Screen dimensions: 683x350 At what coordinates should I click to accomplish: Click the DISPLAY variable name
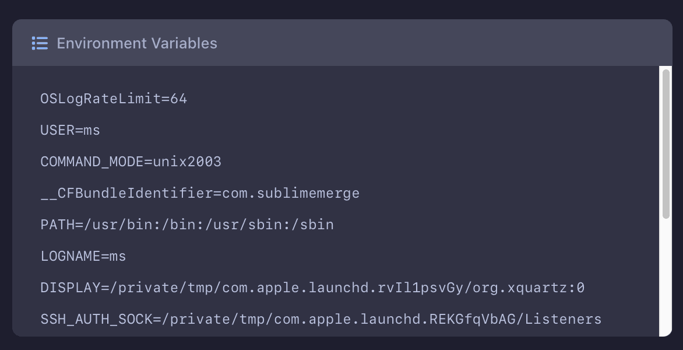click(70, 288)
